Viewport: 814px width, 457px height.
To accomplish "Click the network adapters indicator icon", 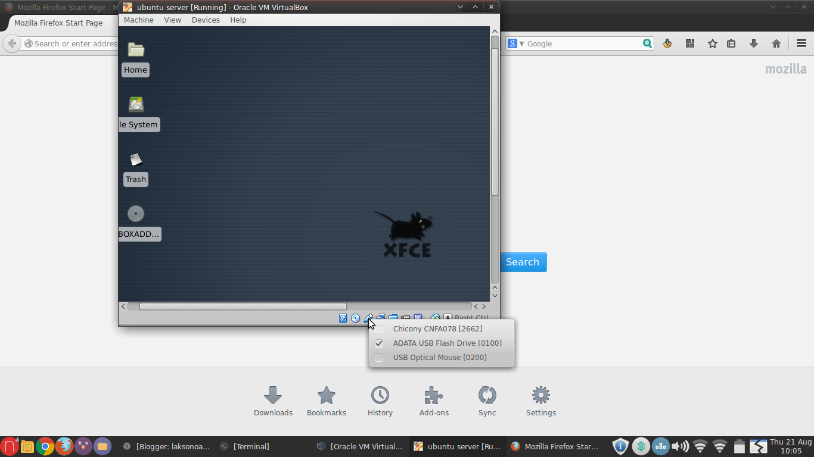I will pos(381,317).
